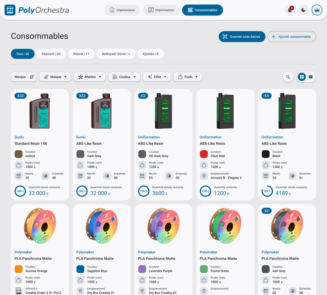Filter by Nettoyant résine | 1

(x=116, y=54)
